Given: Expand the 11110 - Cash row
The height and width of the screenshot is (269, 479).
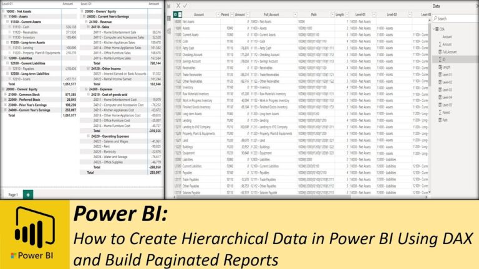Looking at the screenshot, I should coord(10,27).
